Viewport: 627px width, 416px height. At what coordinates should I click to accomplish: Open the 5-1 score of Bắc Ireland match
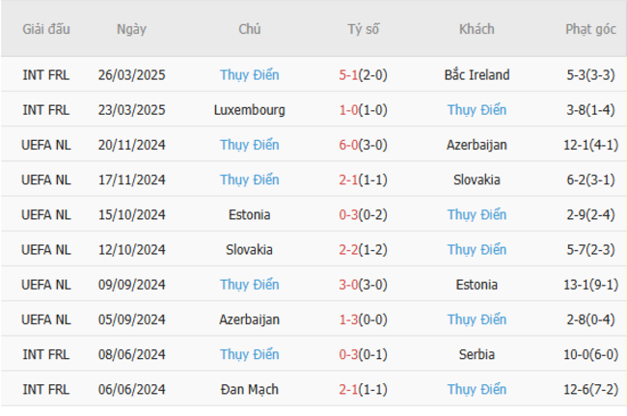click(x=363, y=74)
